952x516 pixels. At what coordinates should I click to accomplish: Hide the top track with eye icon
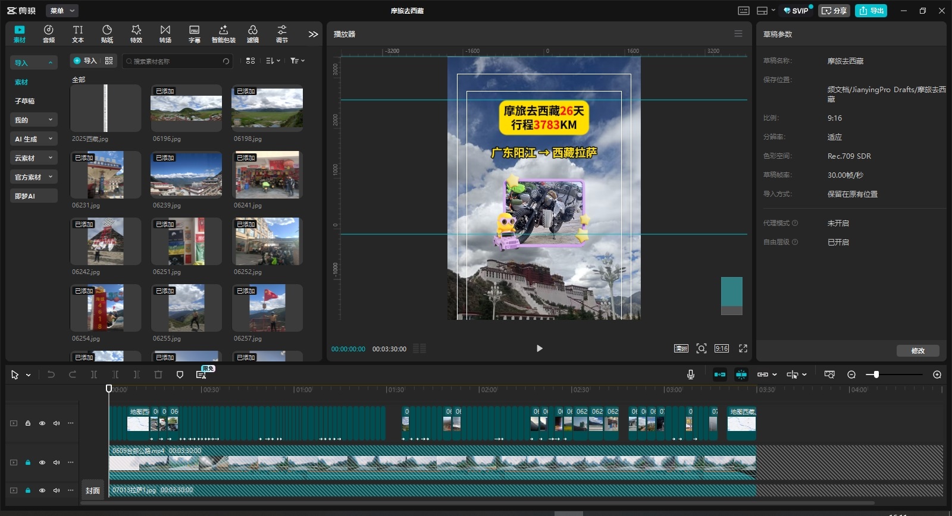point(42,423)
